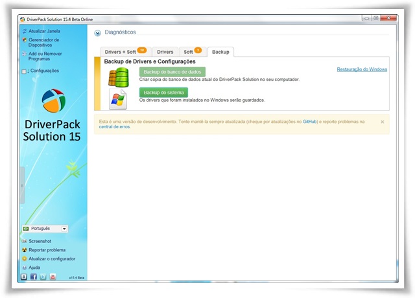The height and width of the screenshot is (298, 415).
Task: Open the YouTube icon
Action: tap(53, 277)
